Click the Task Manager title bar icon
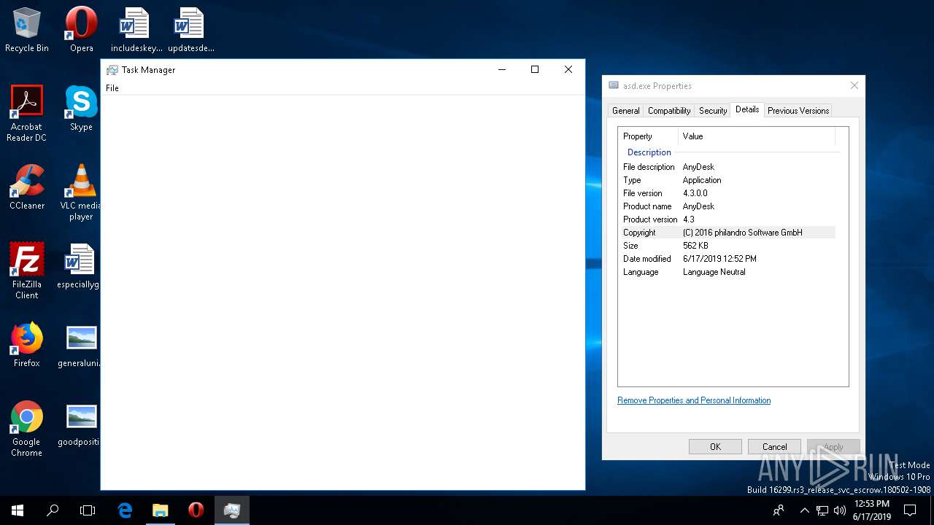934x525 pixels. pyautogui.click(x=112, y=70)
